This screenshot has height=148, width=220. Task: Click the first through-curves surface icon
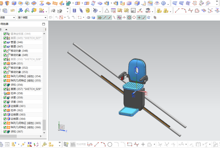175,3
